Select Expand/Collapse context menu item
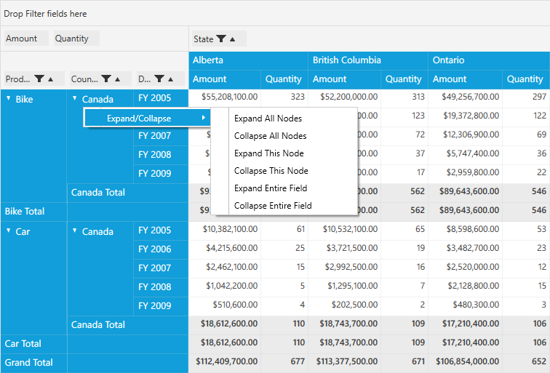 [x=147, y=118]
